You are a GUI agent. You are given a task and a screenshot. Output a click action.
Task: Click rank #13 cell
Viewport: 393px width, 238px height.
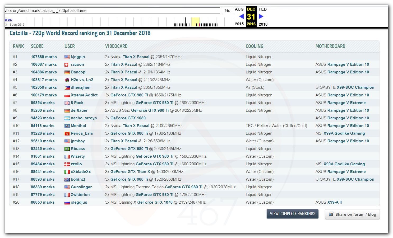click(x=16, y=149)
